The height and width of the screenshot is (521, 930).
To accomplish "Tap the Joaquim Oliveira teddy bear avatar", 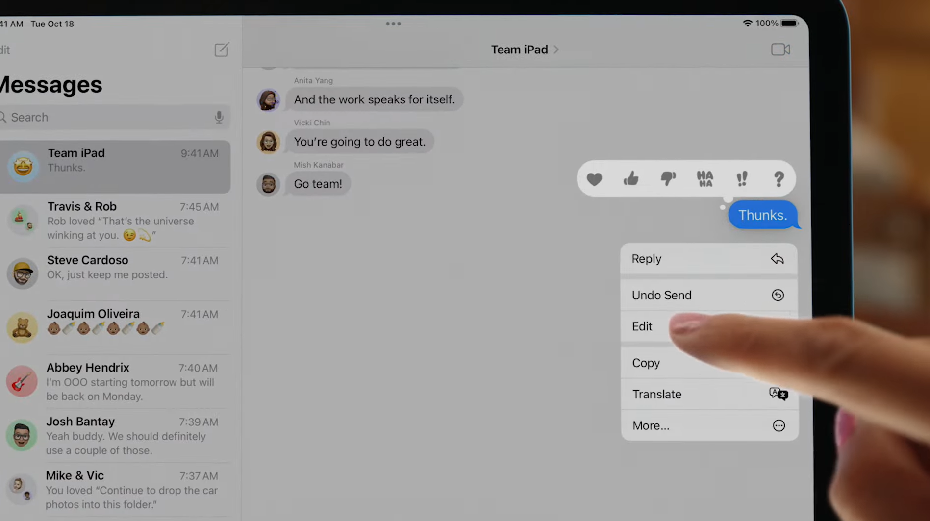I will click(x=22, y=327).
